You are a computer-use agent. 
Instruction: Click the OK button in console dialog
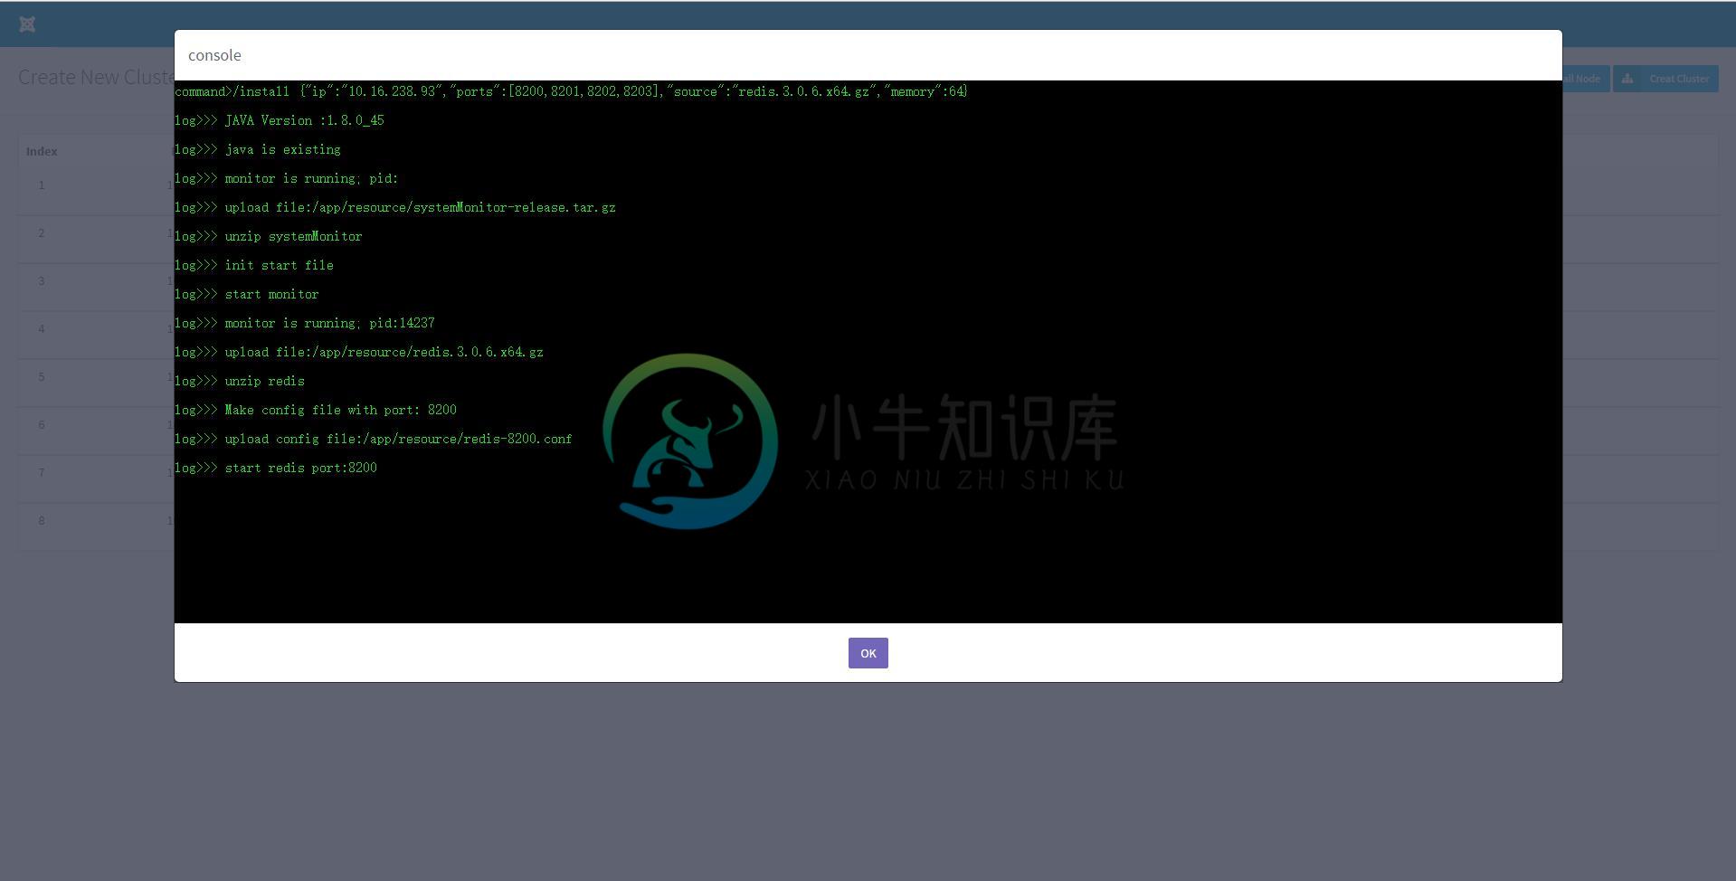pos(868,653)
